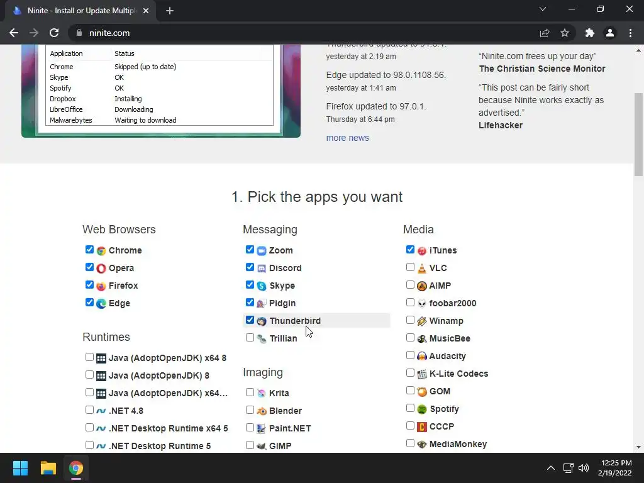The width and height of the screenshot is (644, 483).
Task: Open a new browser tab
Action: point(170,11)
